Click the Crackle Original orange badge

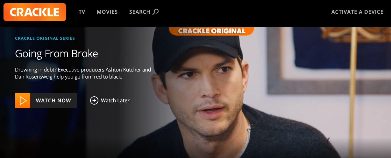(211, 31)
